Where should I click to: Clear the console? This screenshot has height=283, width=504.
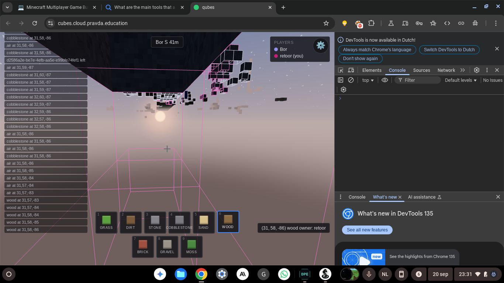(351, 80)
